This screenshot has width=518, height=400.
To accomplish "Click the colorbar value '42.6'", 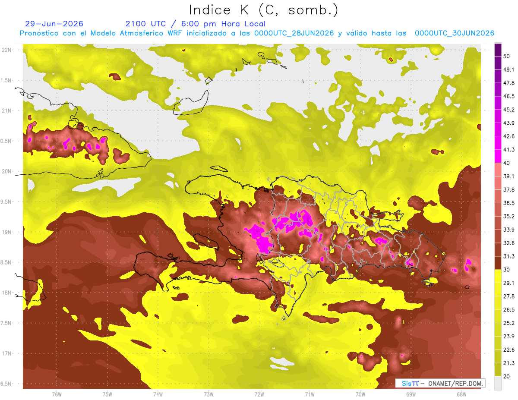I will [x=509, y=136].
